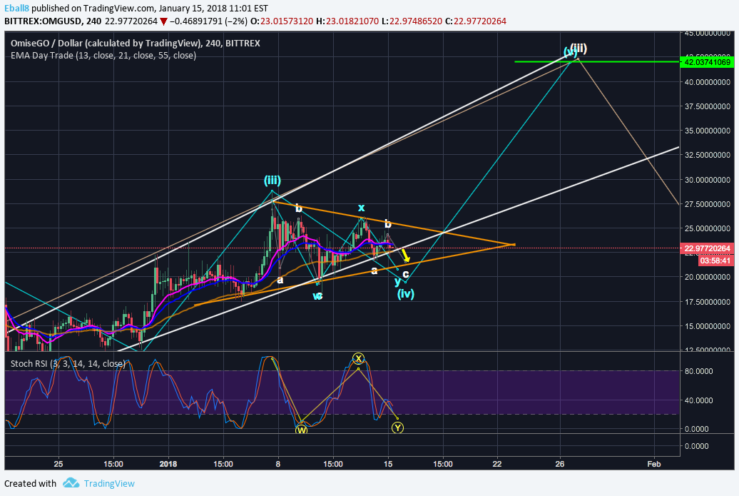Click the 22 date label on the time axis
Screen dimensions: 739x496
(x=497, y=464)
